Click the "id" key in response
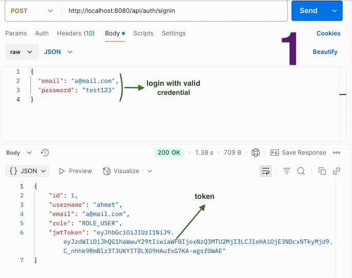The image size is (352, 278). pyautogui.click(x=56, y=195)
